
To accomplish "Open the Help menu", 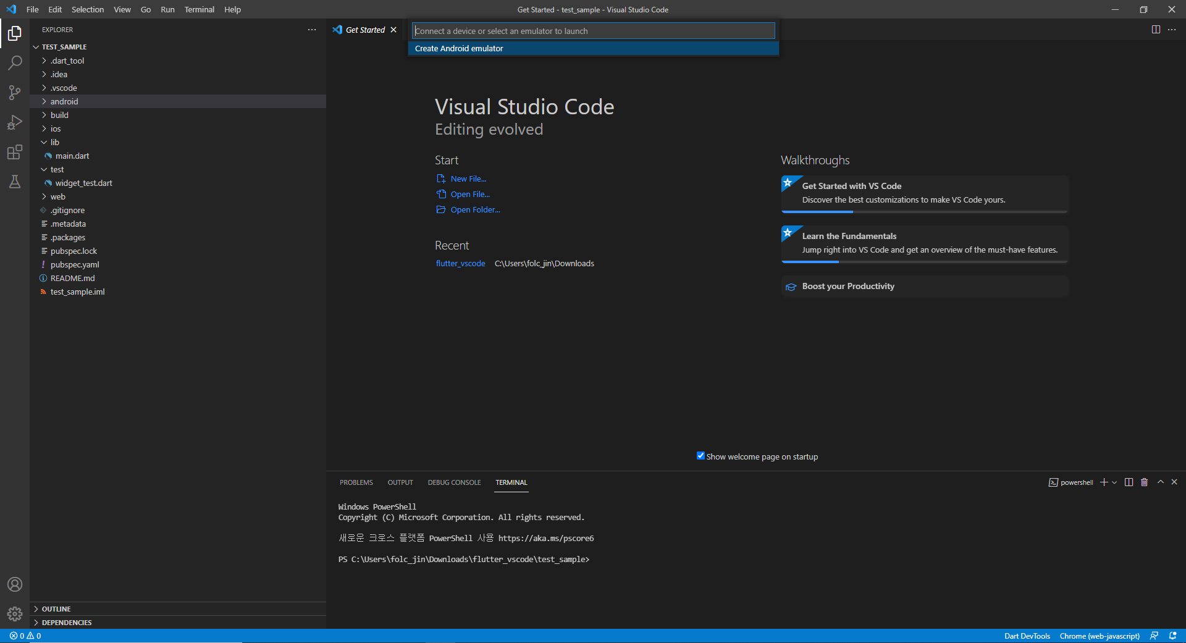I will pyautogui.click(x=232, y=9).
